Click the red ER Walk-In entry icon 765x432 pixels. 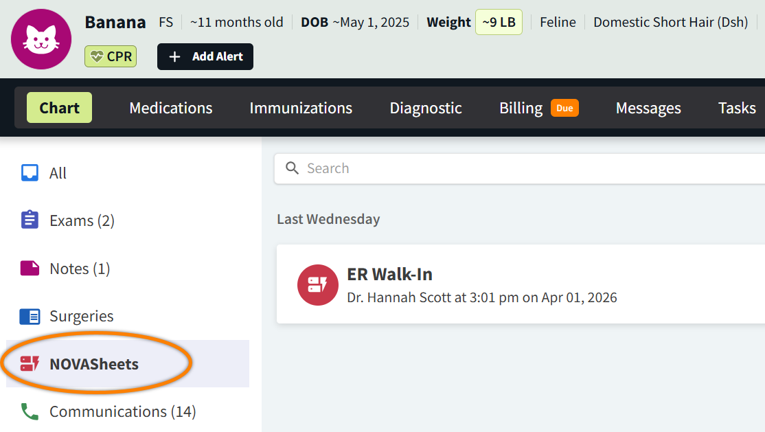point(317,284)
